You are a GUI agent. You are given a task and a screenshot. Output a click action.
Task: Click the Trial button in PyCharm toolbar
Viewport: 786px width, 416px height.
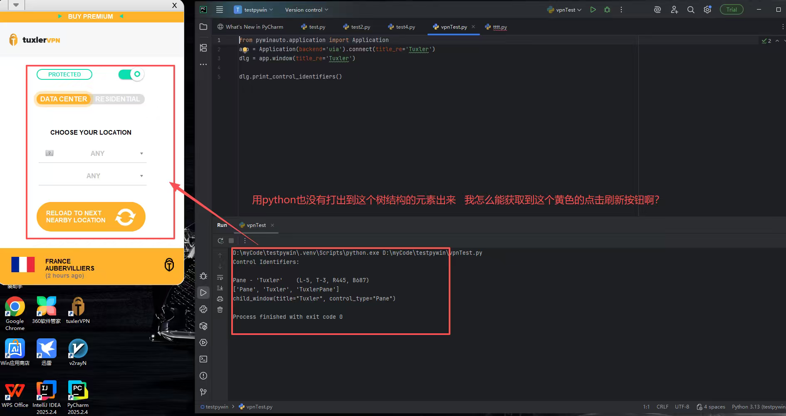pos(732,10)
